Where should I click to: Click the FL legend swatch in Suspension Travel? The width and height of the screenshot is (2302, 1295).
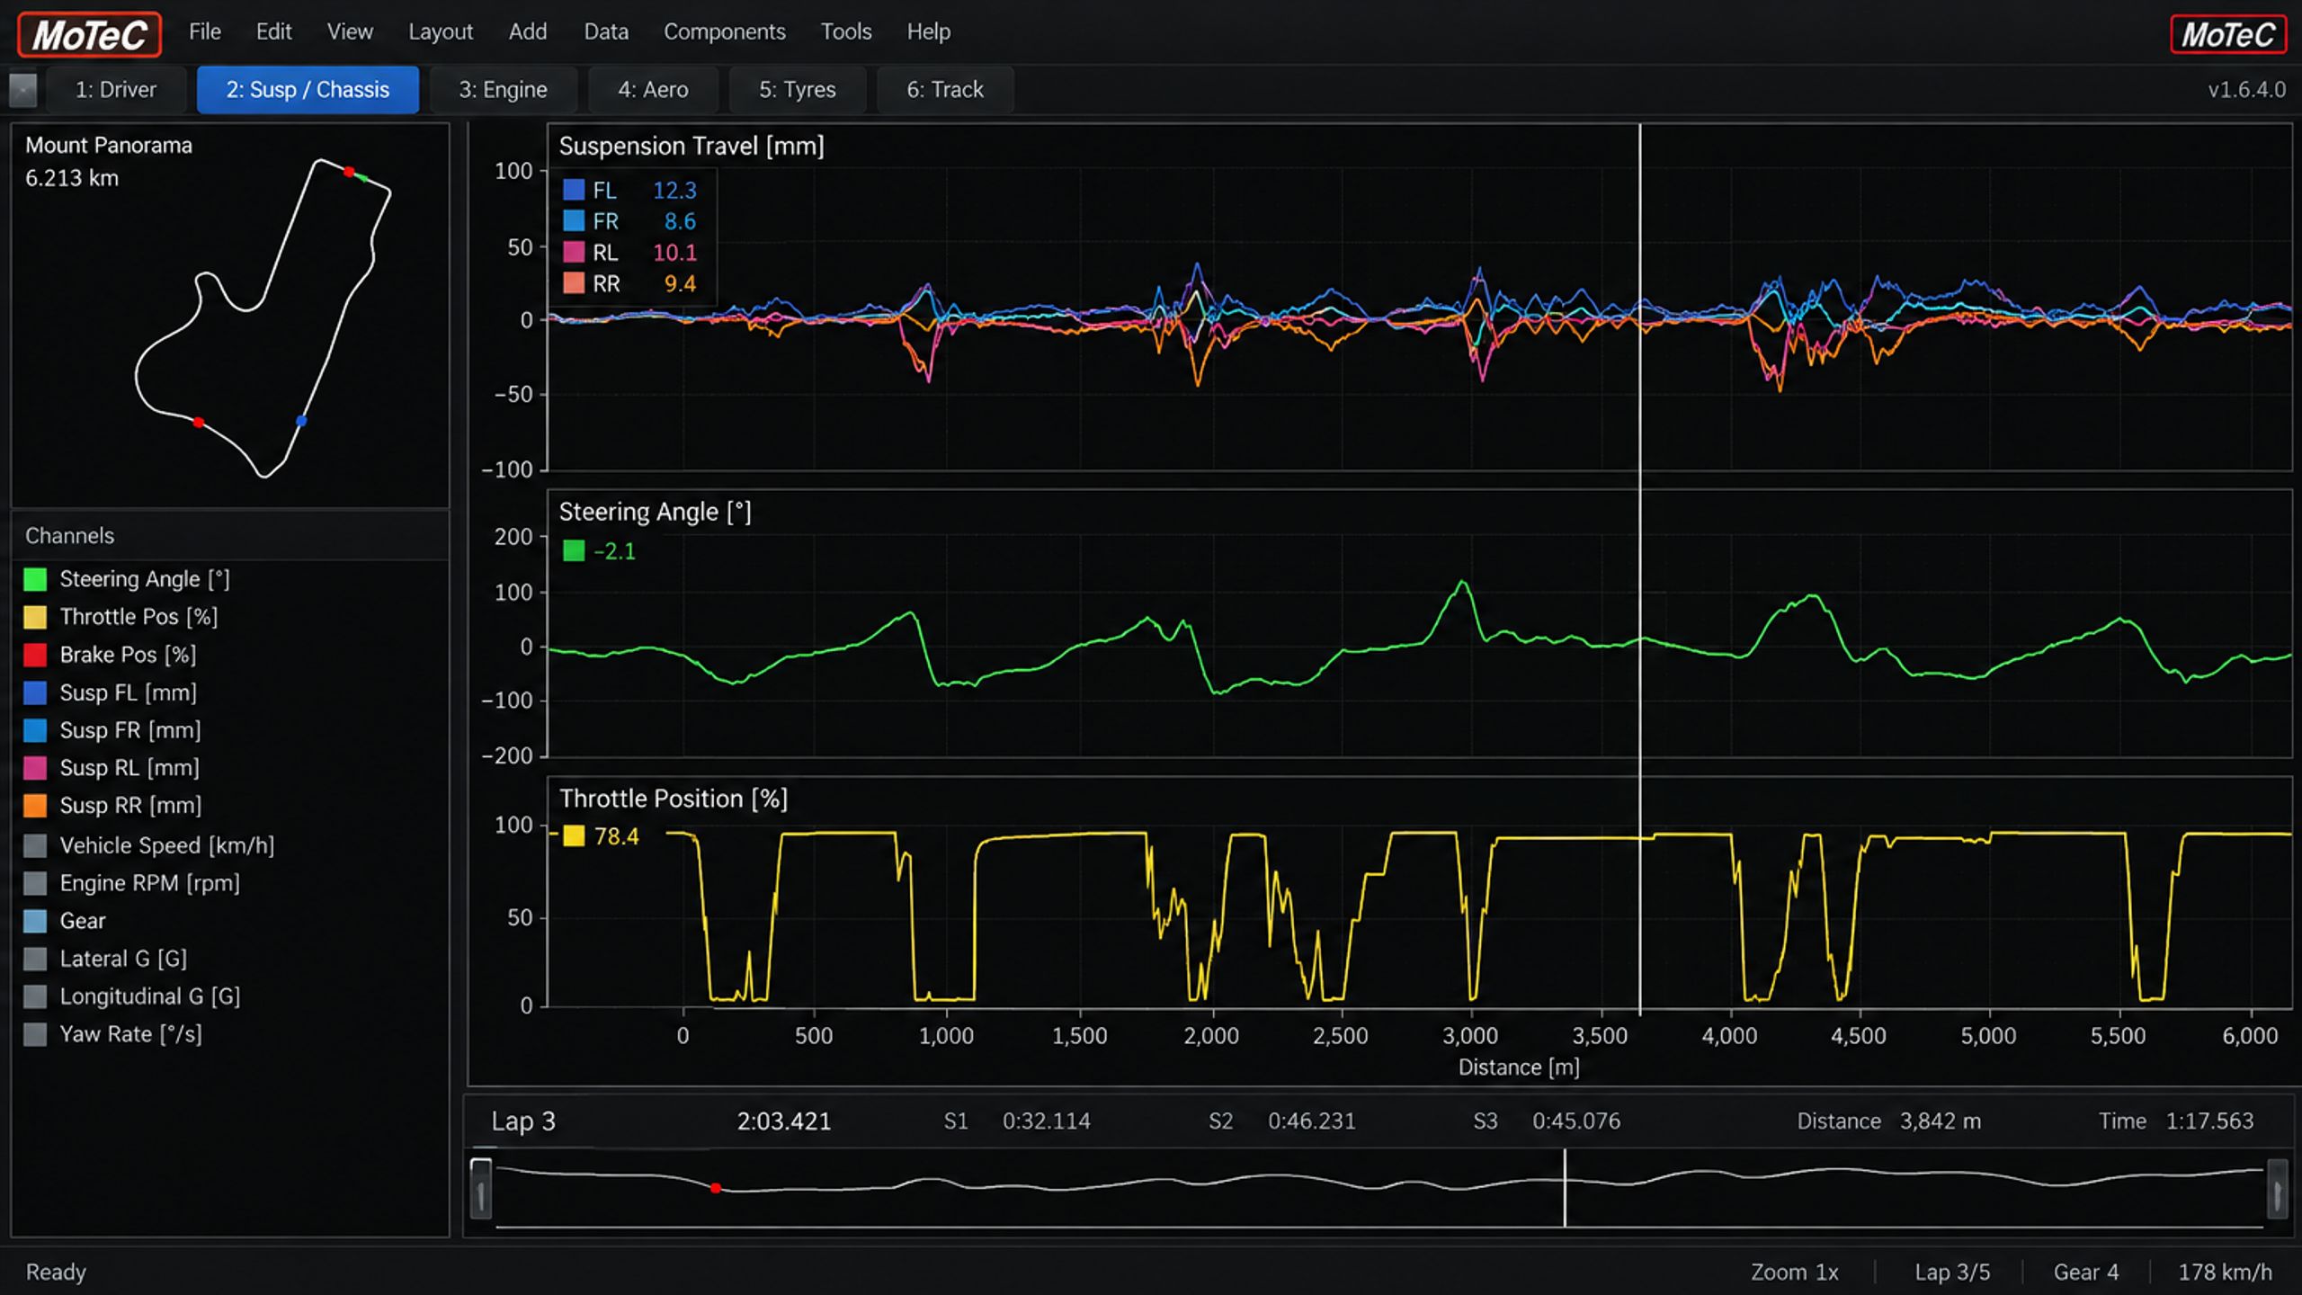[574, 190]
